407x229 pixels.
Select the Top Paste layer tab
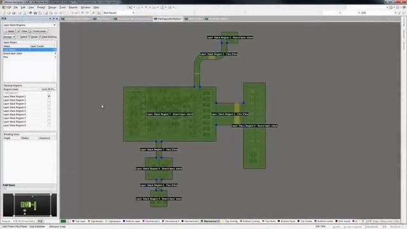(x=269, y=221)
